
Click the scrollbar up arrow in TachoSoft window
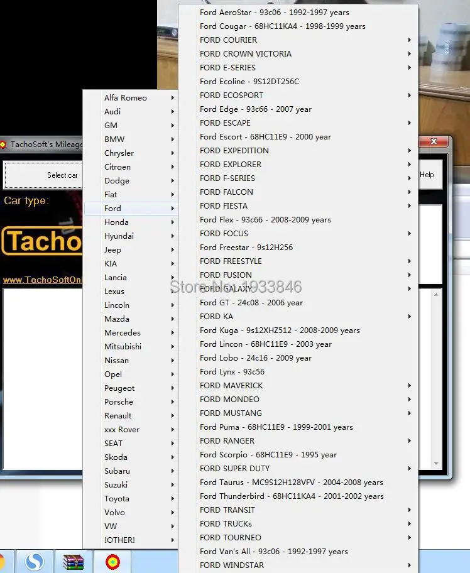pos(436,295)
